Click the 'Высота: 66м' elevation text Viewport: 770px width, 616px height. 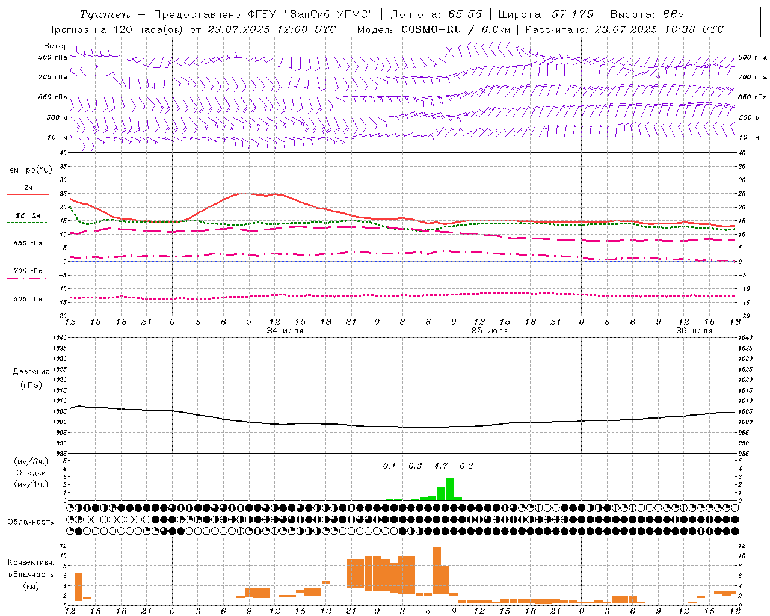[647, 14]
